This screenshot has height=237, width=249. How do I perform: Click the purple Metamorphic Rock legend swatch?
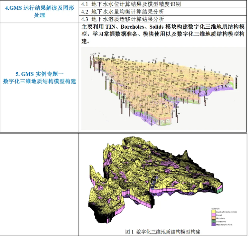coord(214,224)
